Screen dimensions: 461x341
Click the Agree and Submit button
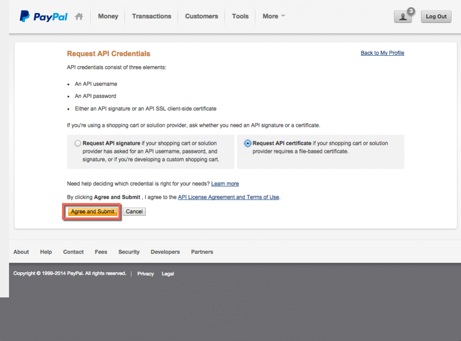(92, 211)
